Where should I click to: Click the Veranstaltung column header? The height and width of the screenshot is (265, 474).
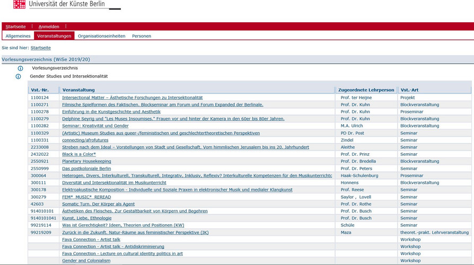(x=78, y=90)
